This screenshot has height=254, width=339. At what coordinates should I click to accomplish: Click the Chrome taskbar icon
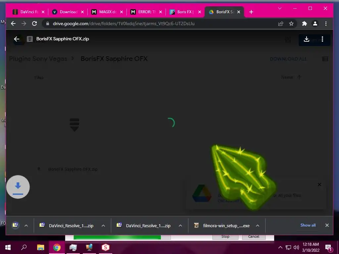click(x=57, y=247)
